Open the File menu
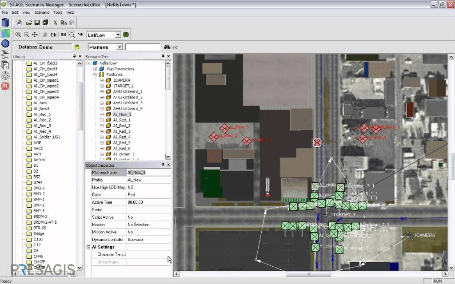Image resolution: width=455 pixels, height=284 pixels. (5, 12)
